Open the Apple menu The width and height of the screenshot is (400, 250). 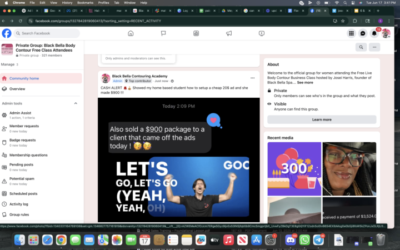[7, 3]
